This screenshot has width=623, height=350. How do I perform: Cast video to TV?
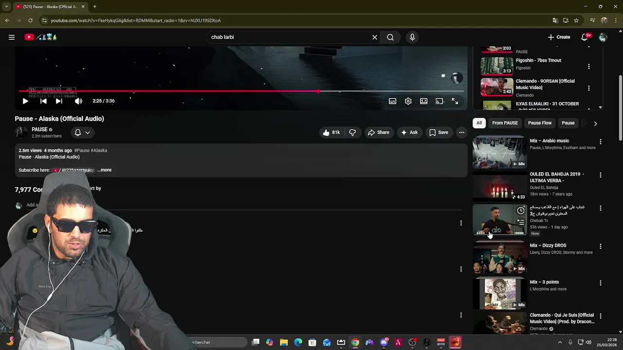(439, 101)
